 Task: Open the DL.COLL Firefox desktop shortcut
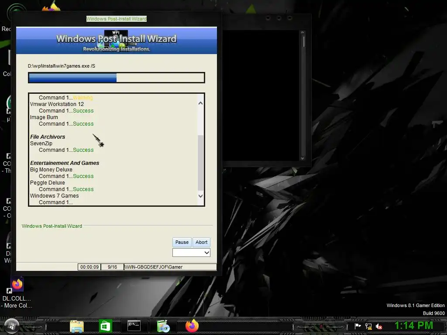click(17, 293)
